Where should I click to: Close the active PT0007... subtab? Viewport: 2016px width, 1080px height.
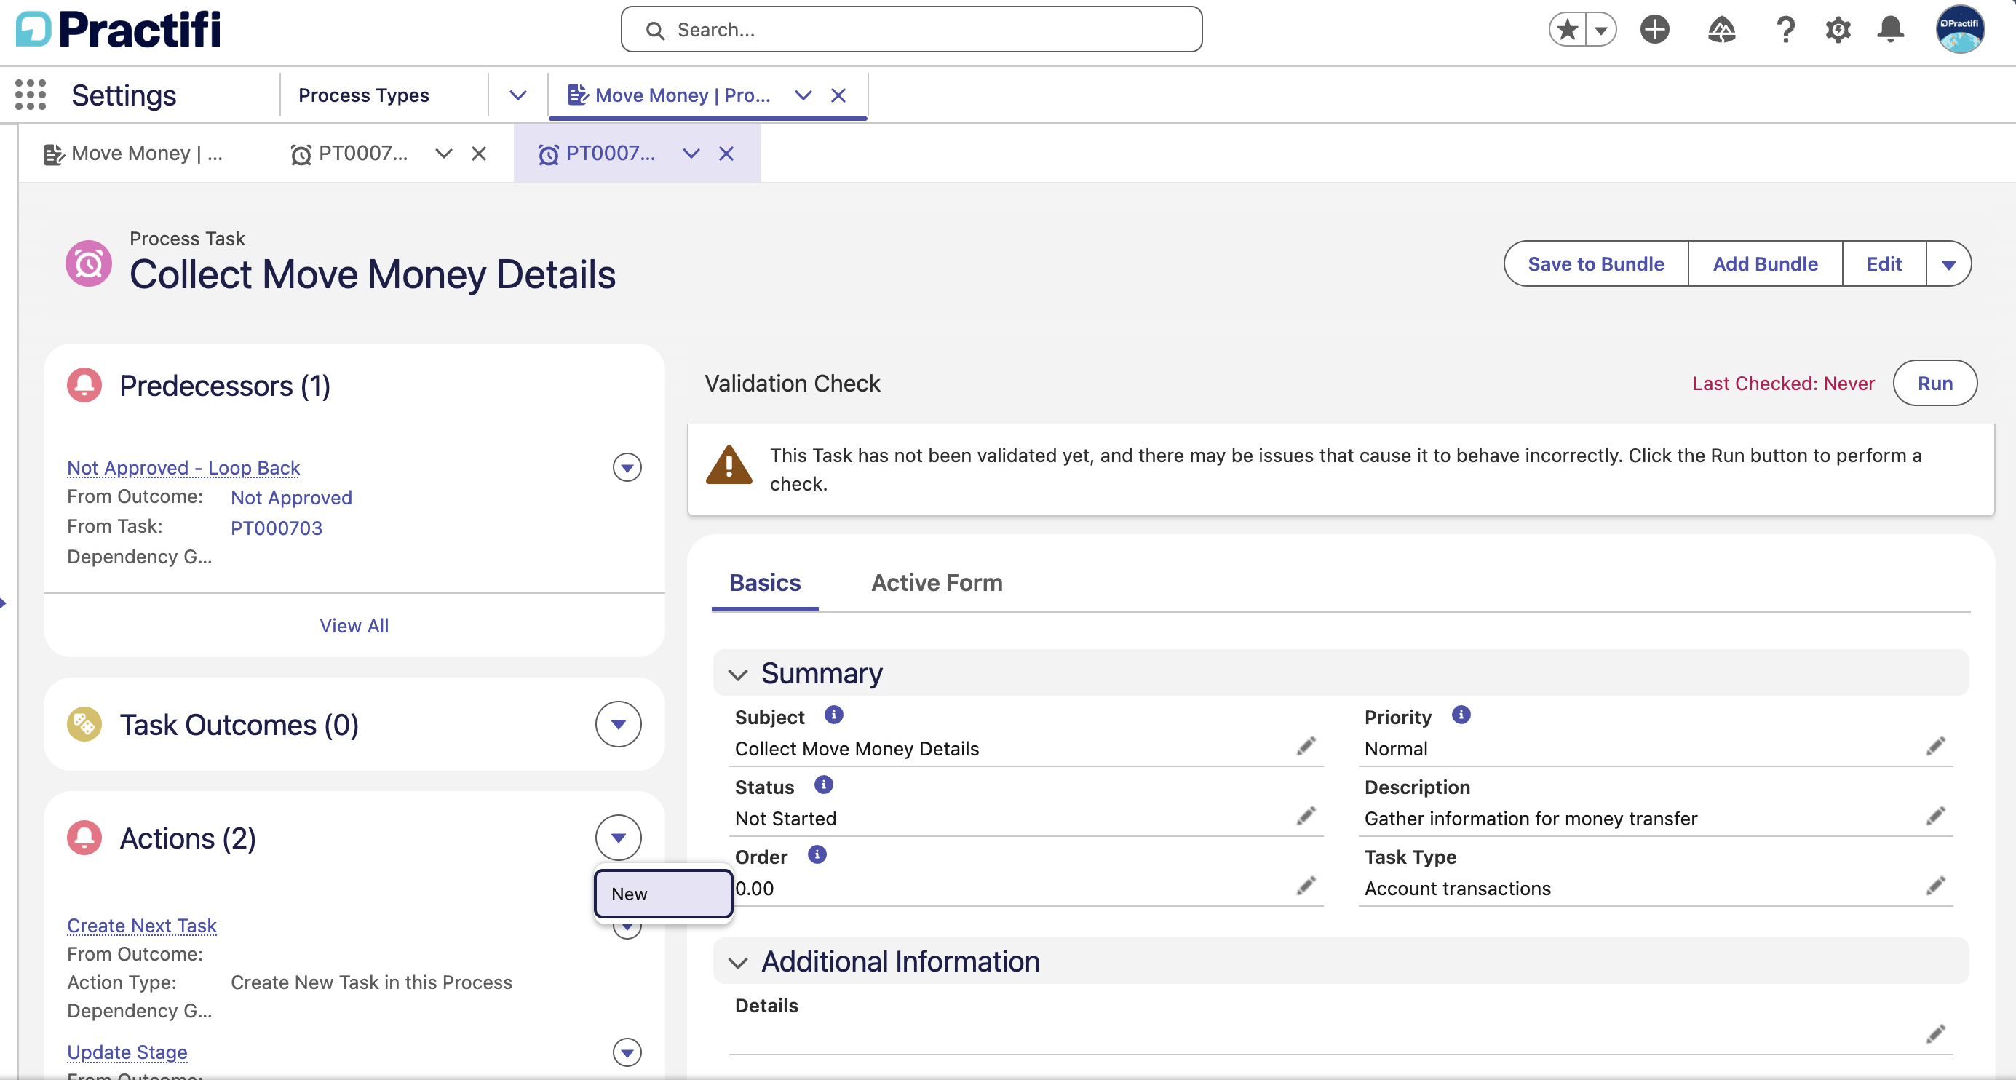(726, 154)
